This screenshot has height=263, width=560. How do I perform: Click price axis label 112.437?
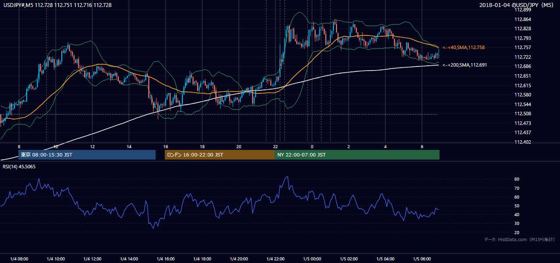coord(522,132)
